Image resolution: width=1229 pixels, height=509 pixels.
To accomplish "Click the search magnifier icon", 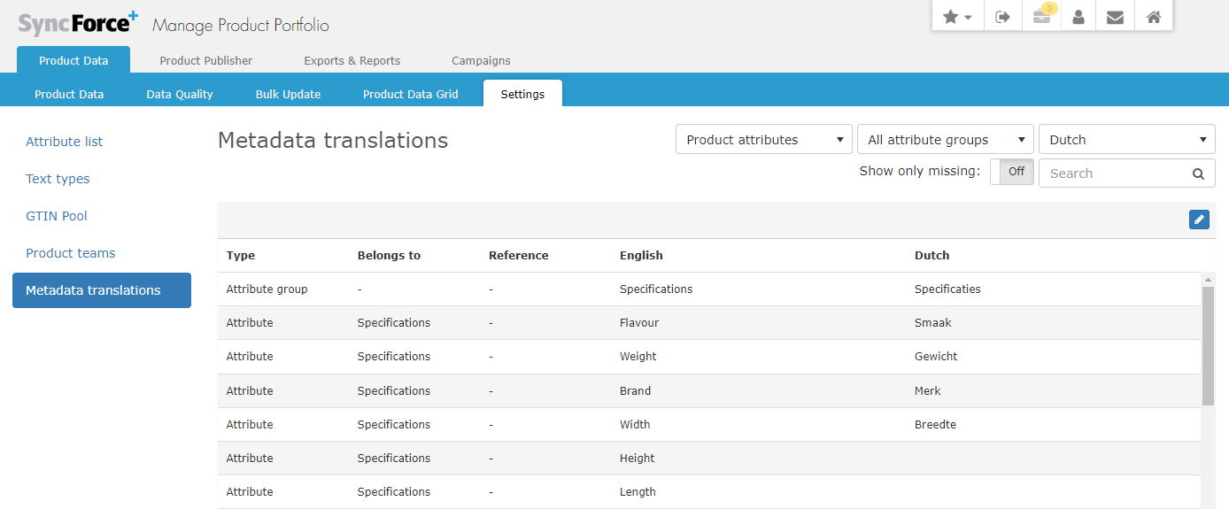I will [1198, 174].
